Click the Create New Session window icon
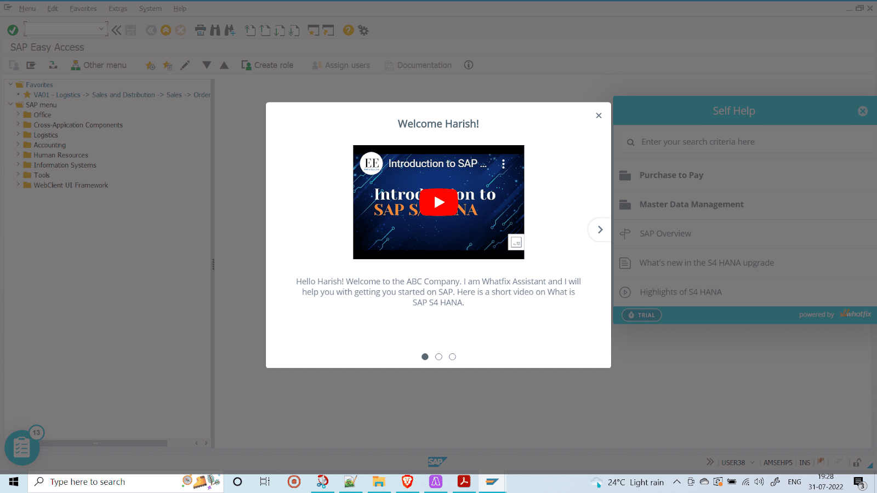This screenshot has width=877, height=493. pyautogui.click(x=314, y=30)
